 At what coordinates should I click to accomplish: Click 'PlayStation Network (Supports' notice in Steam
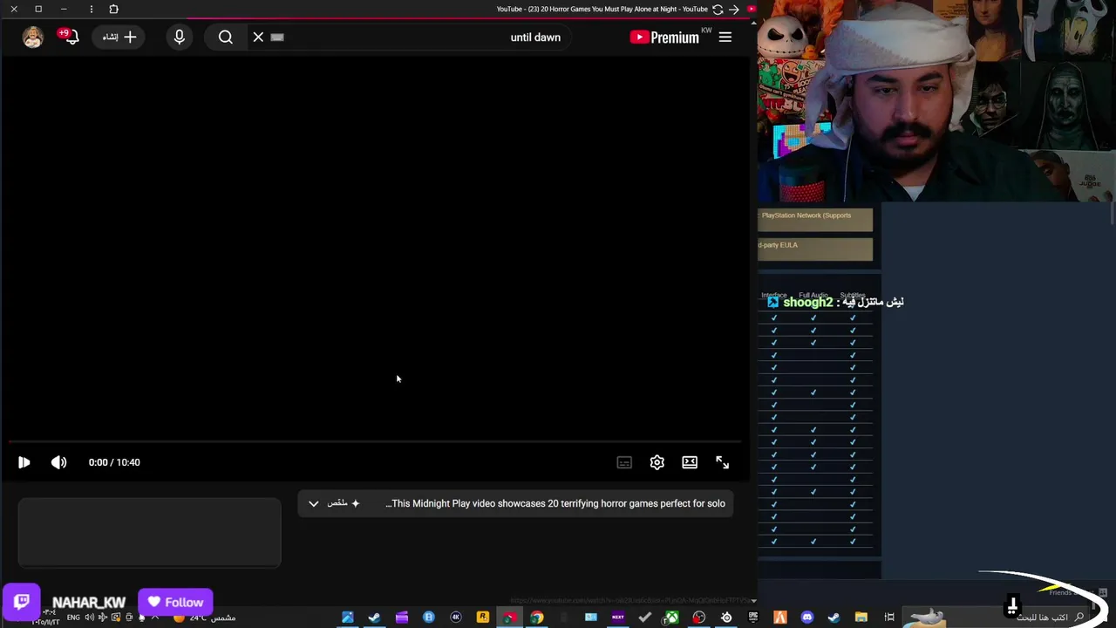point(814,220)
